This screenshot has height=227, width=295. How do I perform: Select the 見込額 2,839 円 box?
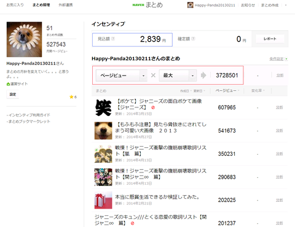tap(132, 40)
